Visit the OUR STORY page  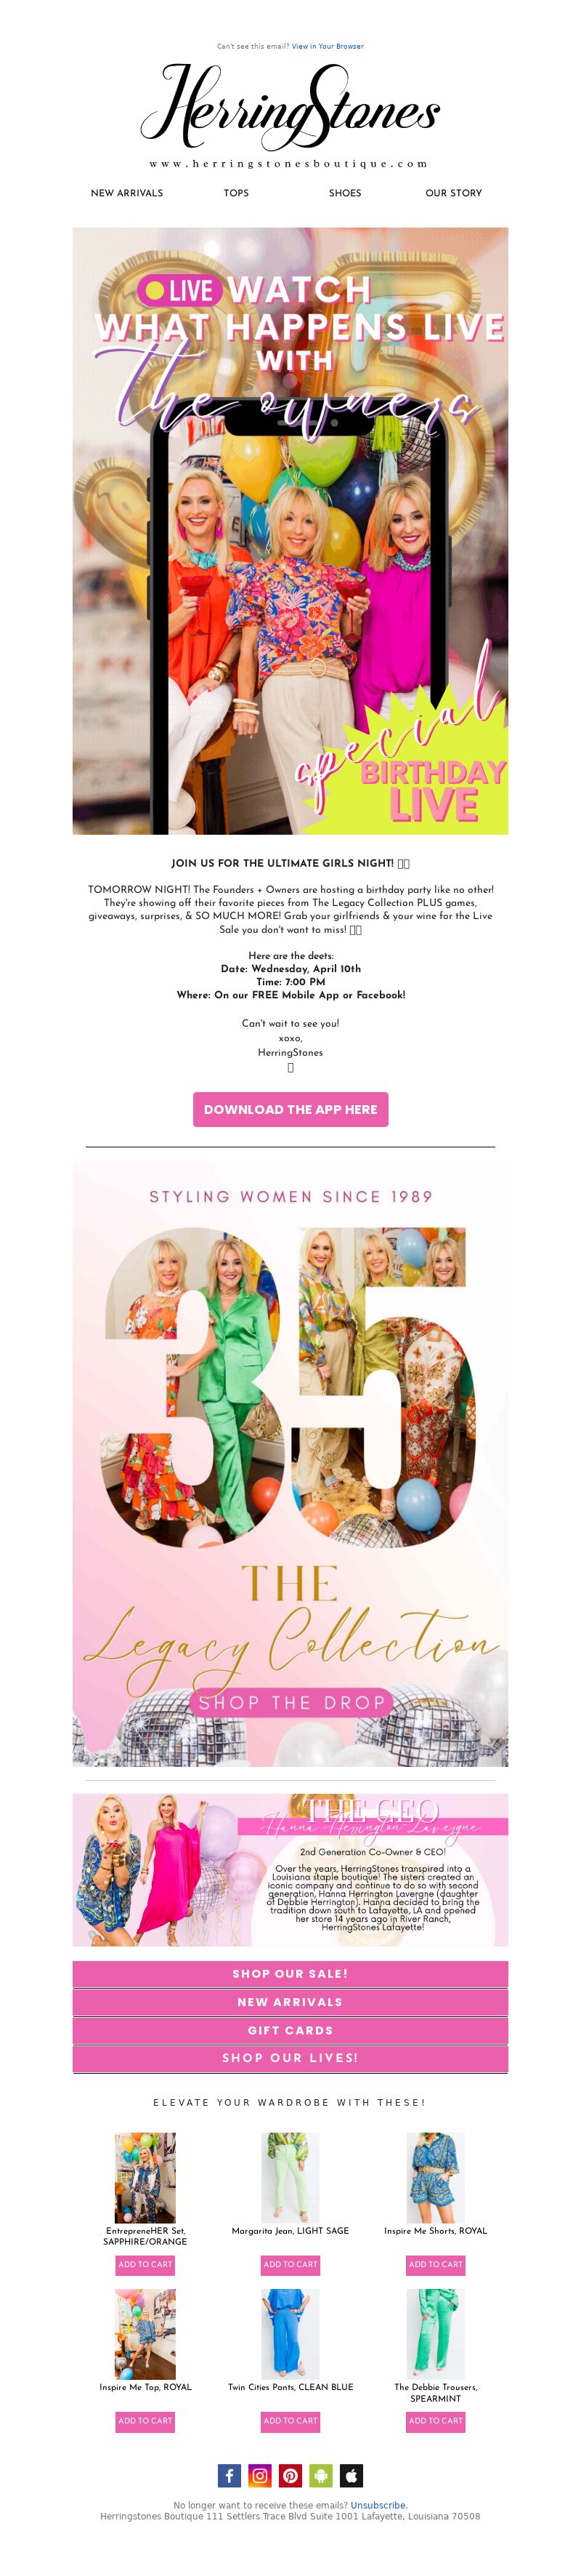(454, 193)
